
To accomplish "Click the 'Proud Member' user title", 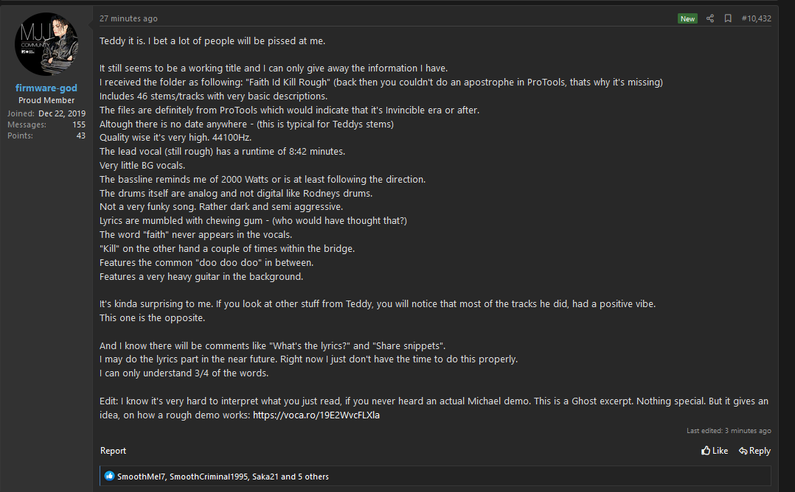I will point(46,100).
